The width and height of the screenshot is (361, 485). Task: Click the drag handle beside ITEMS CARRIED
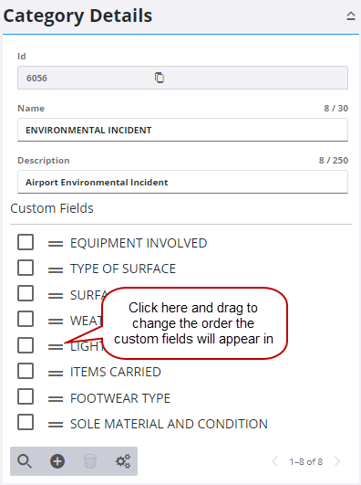tap(56, 373)
